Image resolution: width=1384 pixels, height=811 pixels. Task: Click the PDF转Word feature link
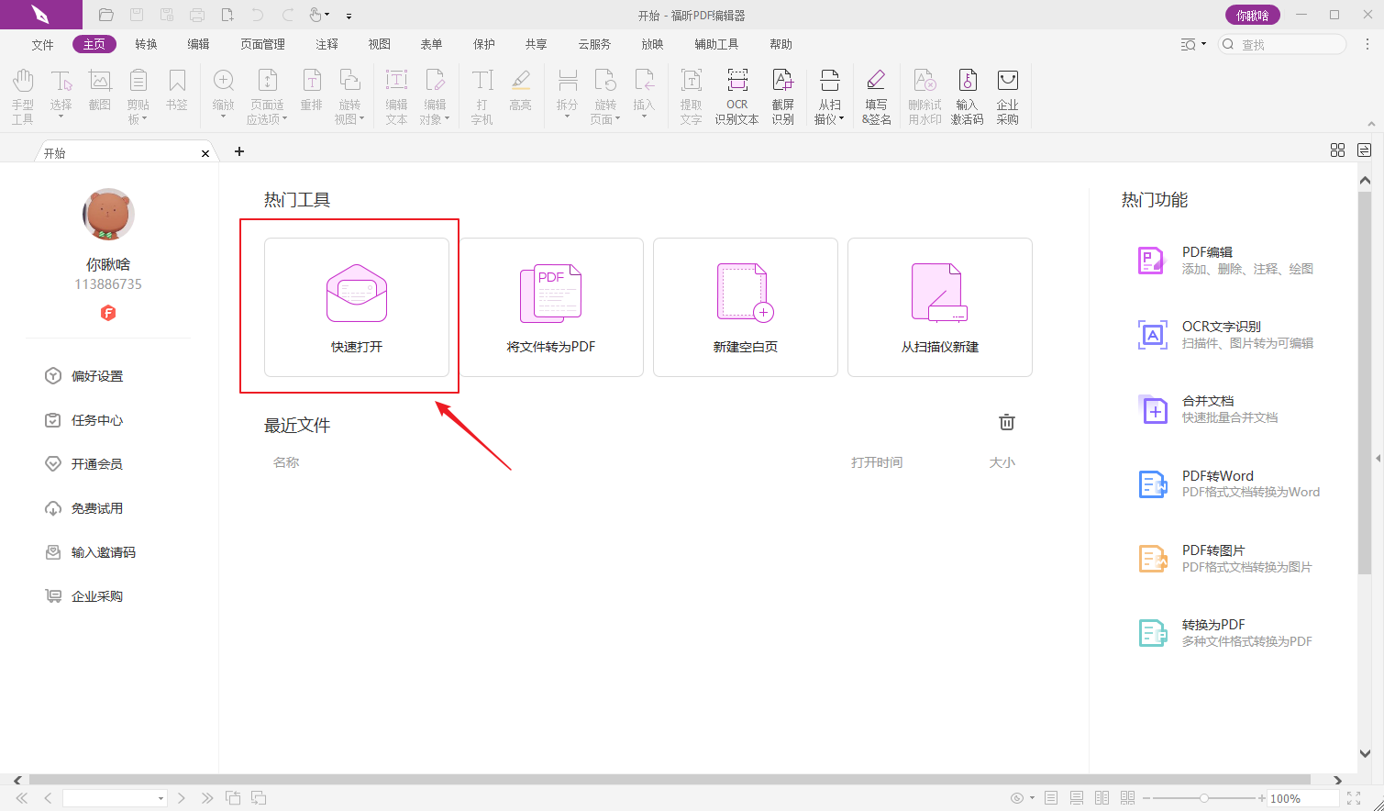coord(1217,476)
